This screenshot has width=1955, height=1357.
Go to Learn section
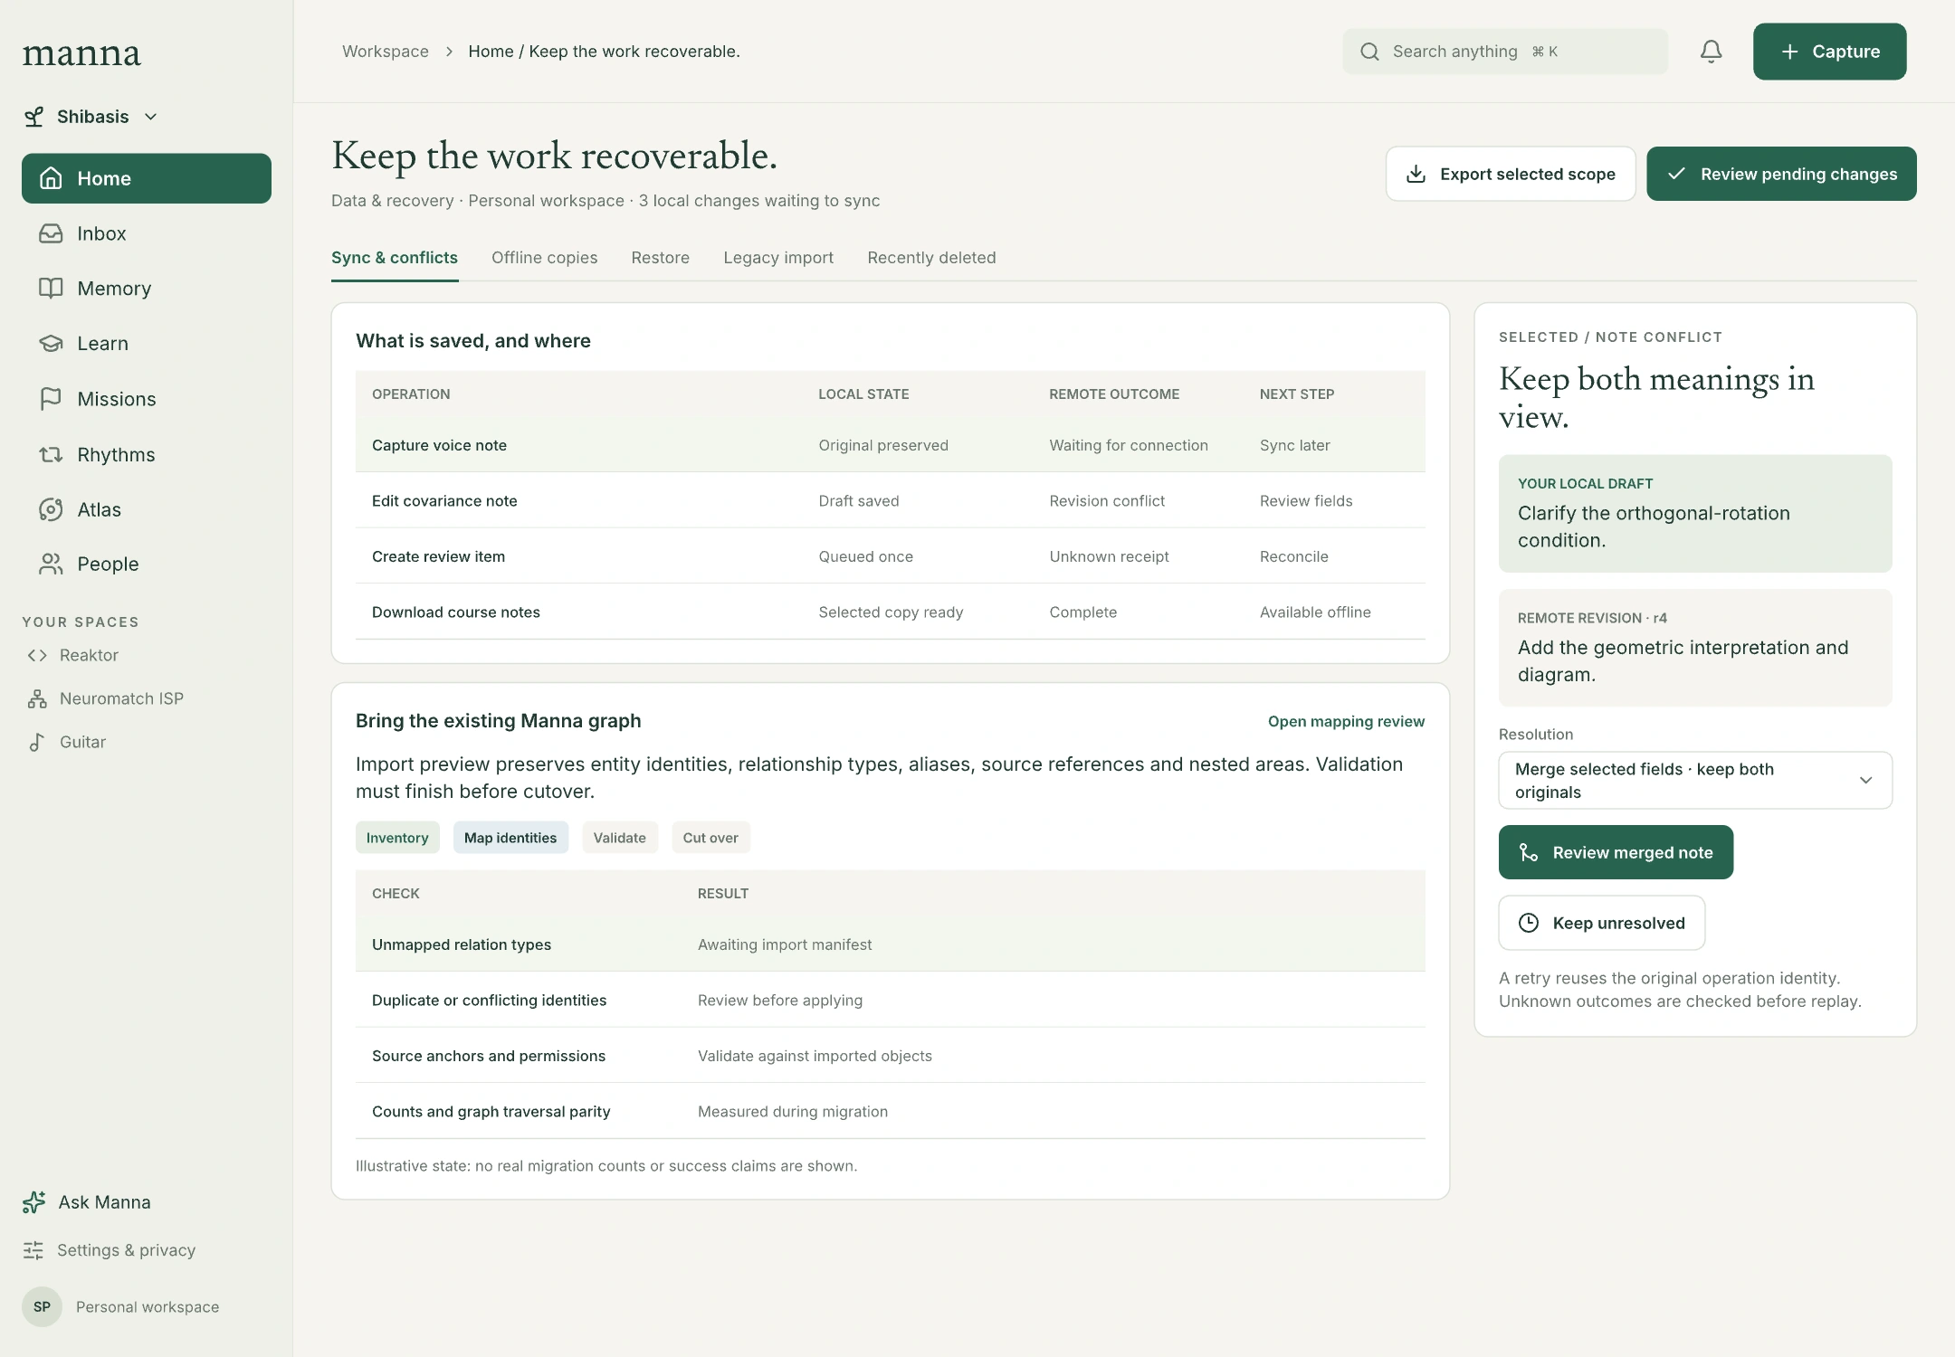(146, 344)
